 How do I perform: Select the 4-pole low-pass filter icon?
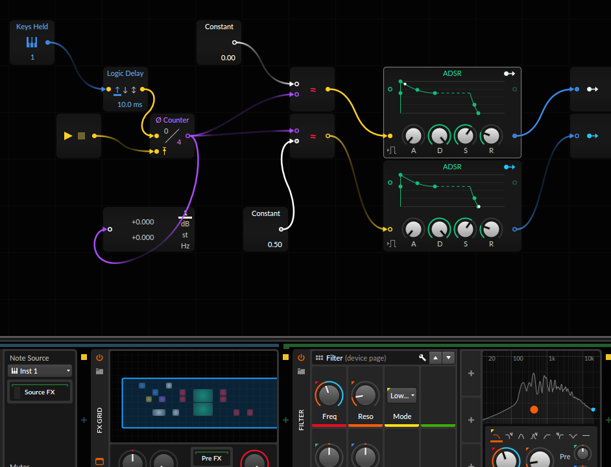pyautogui.click(x=509, y=437)
